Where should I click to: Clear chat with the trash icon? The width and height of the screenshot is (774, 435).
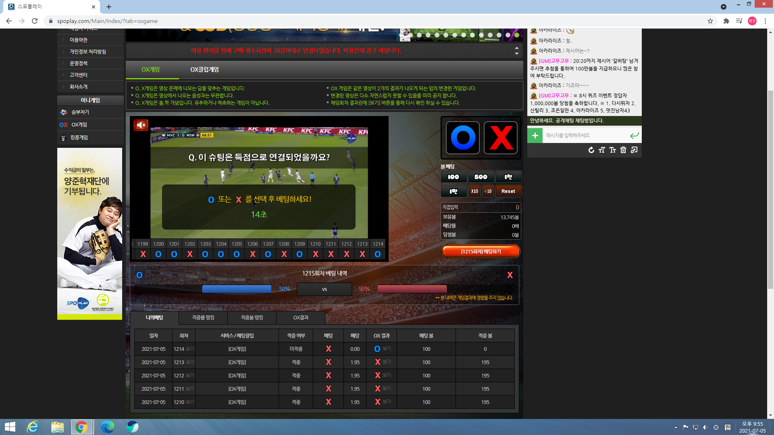[623, 150]
